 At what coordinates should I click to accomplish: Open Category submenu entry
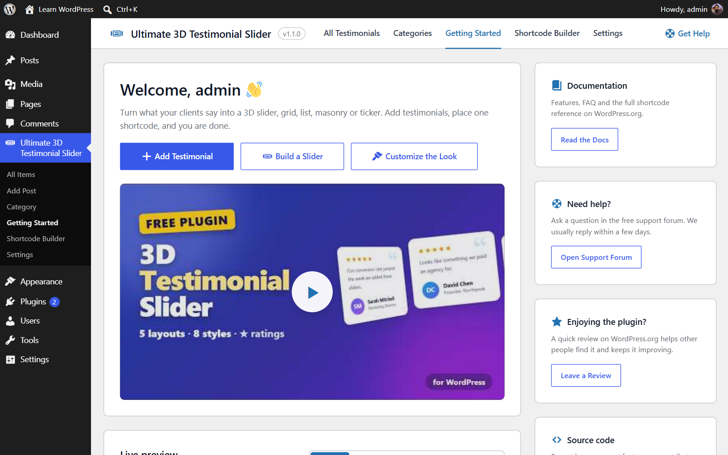[21, 207]
